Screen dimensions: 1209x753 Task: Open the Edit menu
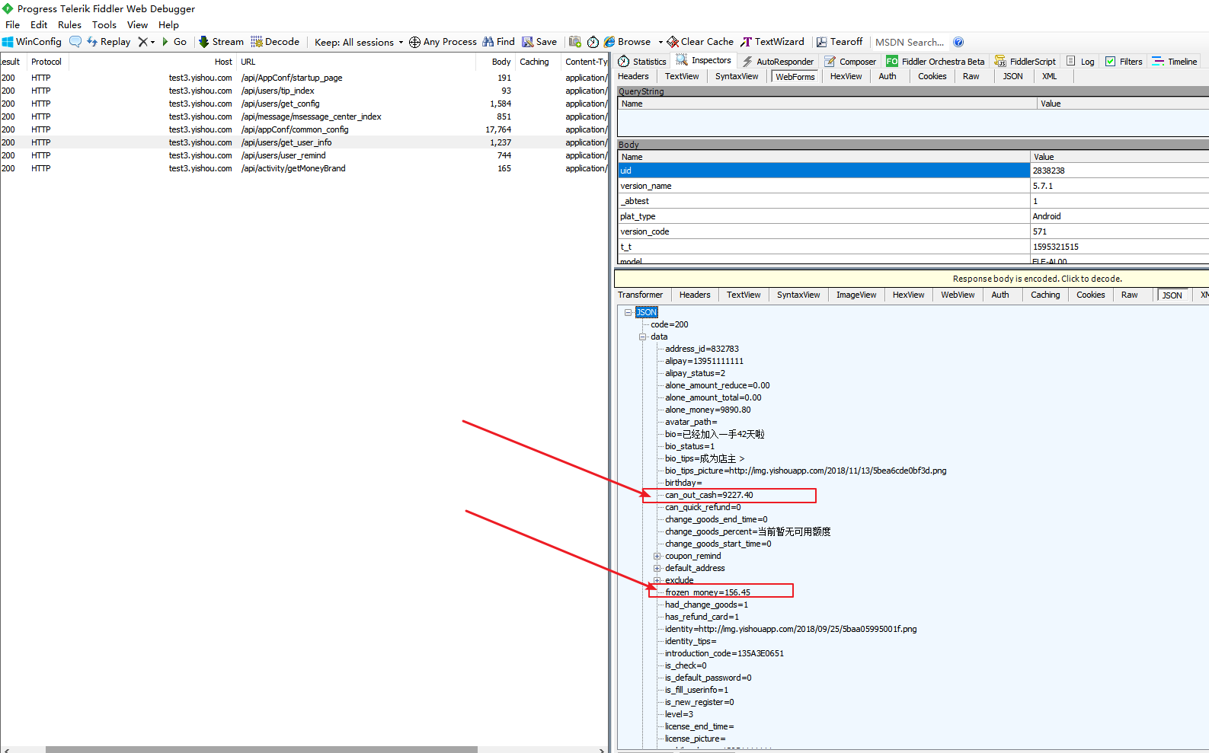click(39, 25)
